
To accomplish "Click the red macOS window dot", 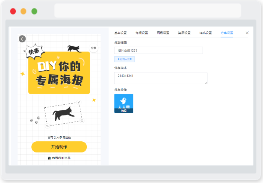I will 13,11.
